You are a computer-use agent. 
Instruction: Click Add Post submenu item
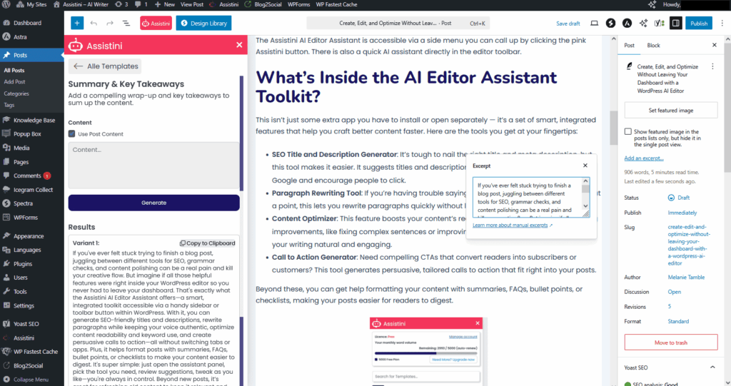pos(14,81)
